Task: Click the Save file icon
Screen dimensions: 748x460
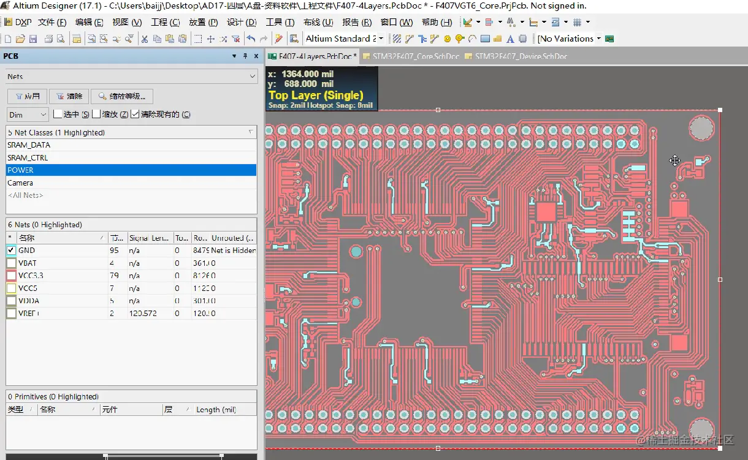Action: click(33, 39)
